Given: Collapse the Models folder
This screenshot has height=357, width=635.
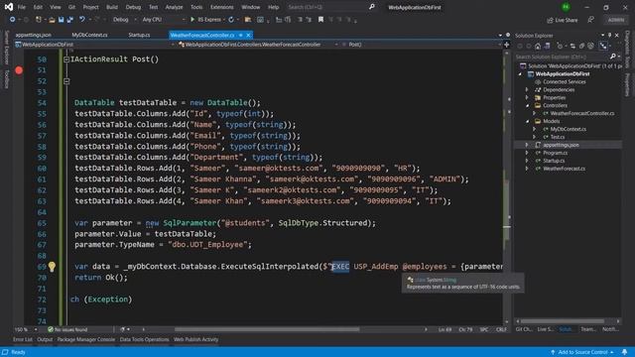Looking at the screenshot, I should (x=527, y=121).
